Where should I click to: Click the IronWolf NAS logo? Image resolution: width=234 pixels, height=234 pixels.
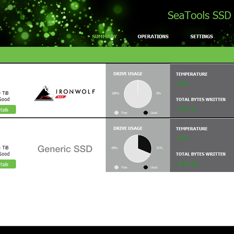coord(64,93)
